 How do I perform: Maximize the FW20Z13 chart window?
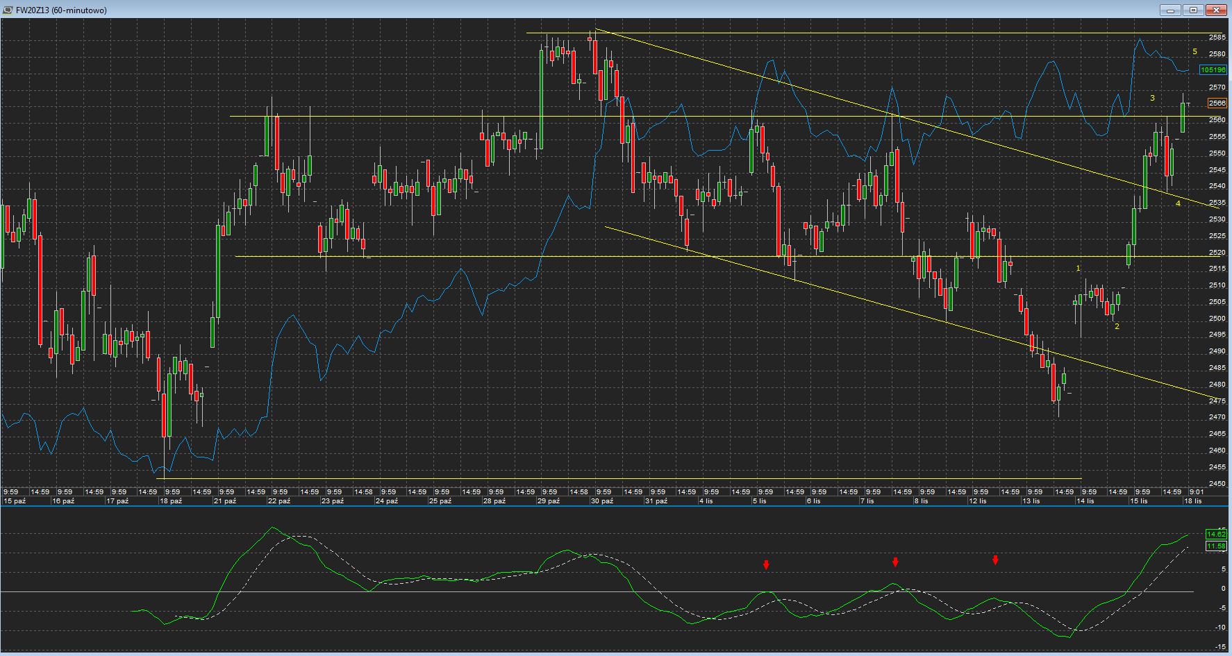(x=1194, y=10)
